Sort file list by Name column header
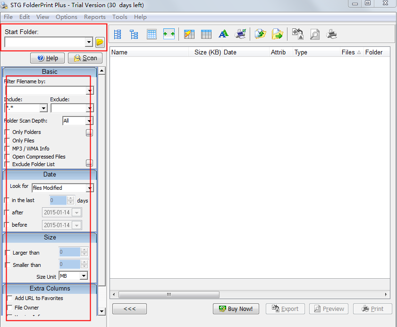Viewport: 397px width, 327px height. pos(149,53)
